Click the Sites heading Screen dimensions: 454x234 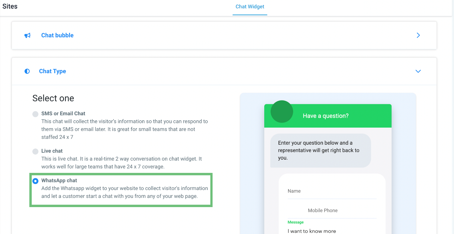pyautogui.click(x=10, y=6)
